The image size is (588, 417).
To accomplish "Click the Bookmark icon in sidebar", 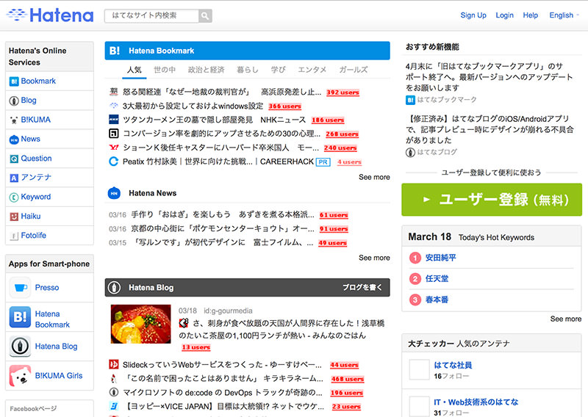I will (14, 81).
